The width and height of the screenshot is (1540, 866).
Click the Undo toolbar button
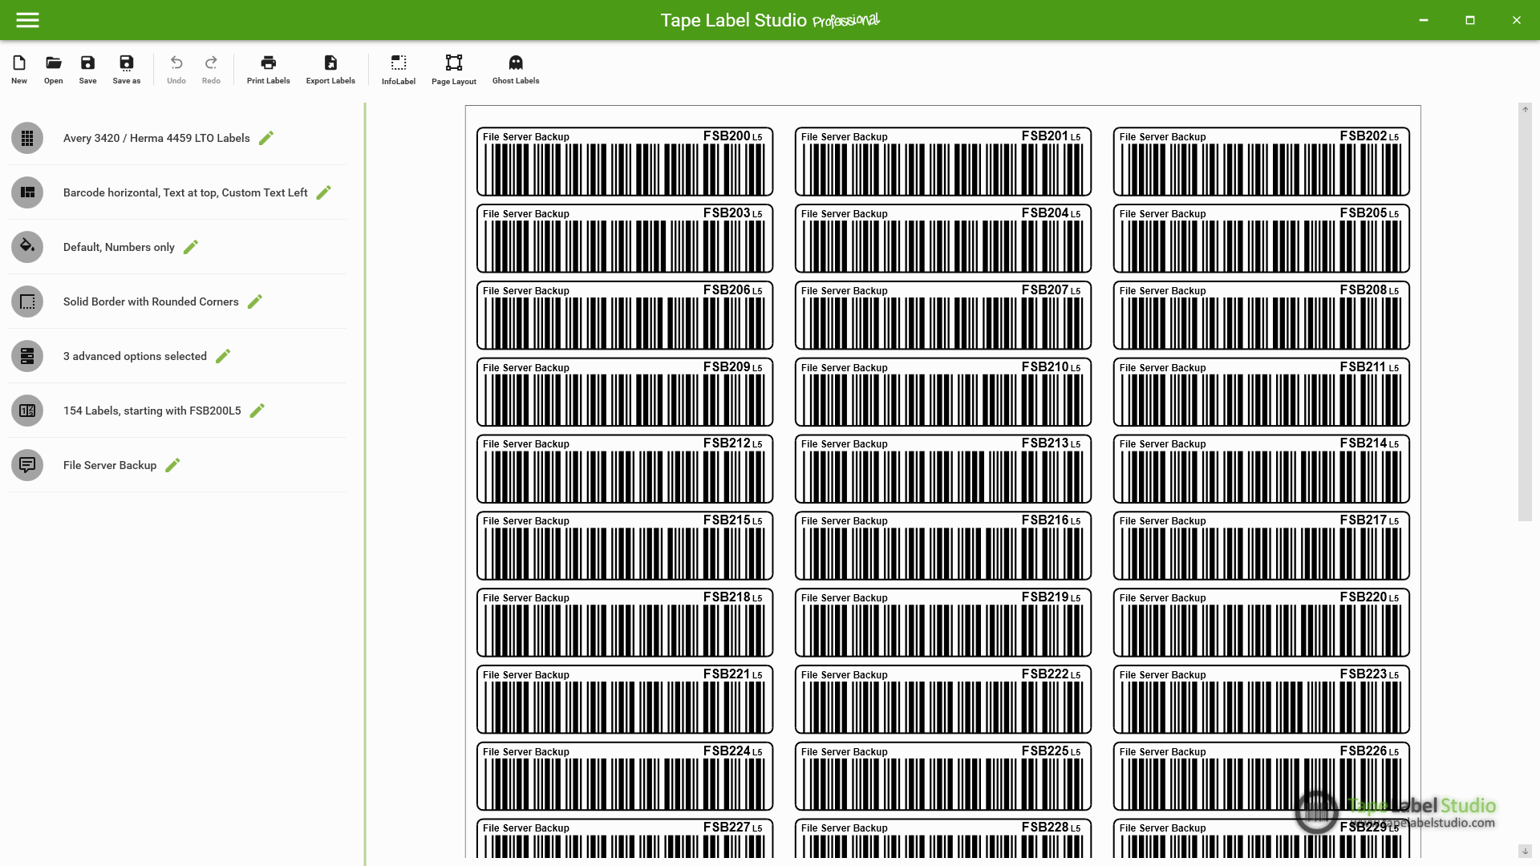pos(176,67)
